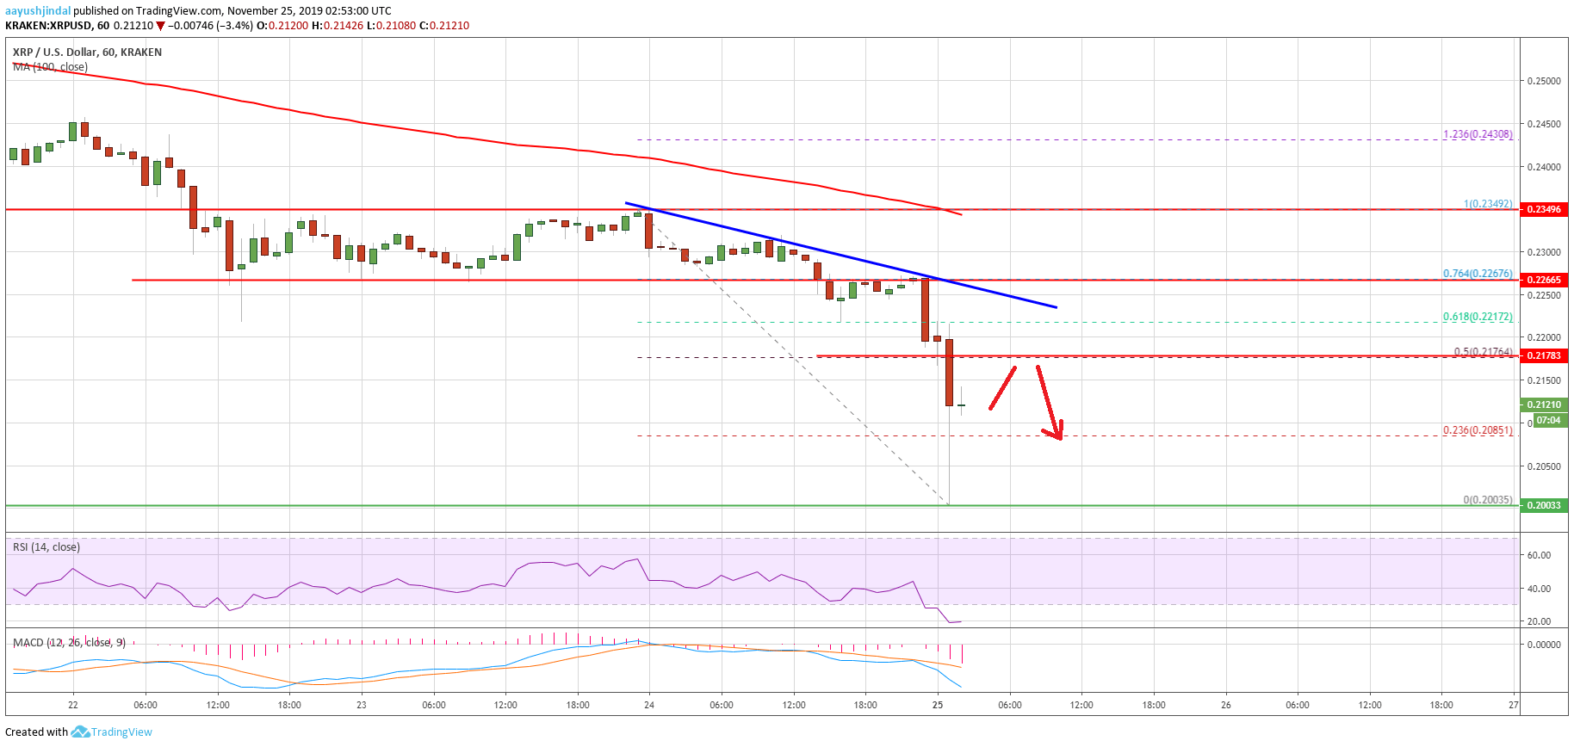Click the 0.23000 price axis tick
1574x747 pixels.
pos(1543,252)
